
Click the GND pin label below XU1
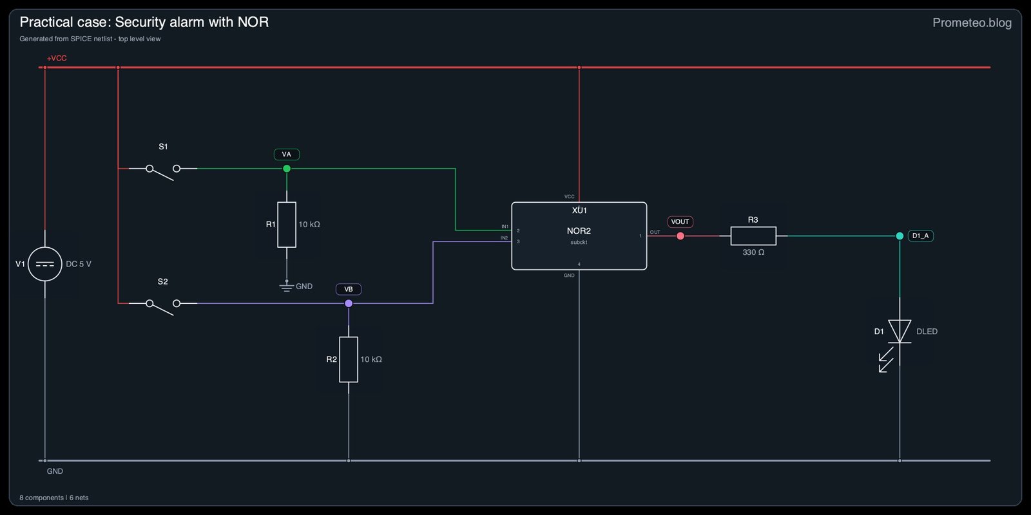[569, 276]
